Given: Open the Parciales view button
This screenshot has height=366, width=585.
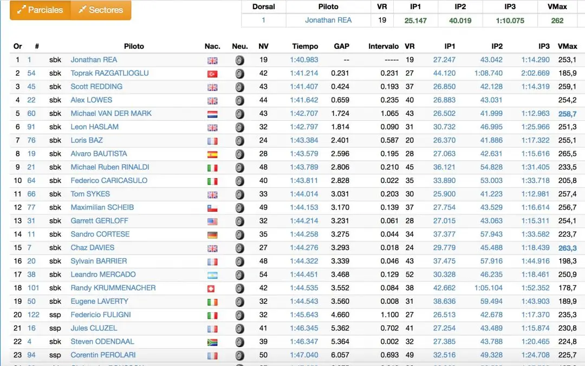Looking at the screenshot, I should click(x=40, y=10).
